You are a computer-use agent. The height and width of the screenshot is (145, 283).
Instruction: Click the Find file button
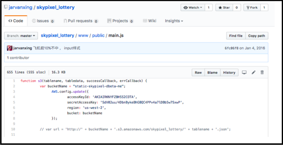(236, 36)
